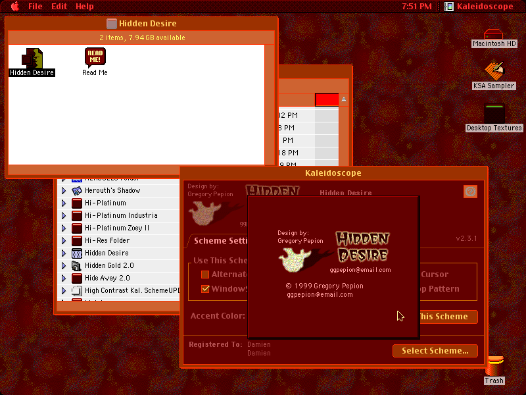This screenshot has width=526, height=395.
Task: Switch to the Scheme Settings tab
Action: pyautogui.click(x=220, y=241)
